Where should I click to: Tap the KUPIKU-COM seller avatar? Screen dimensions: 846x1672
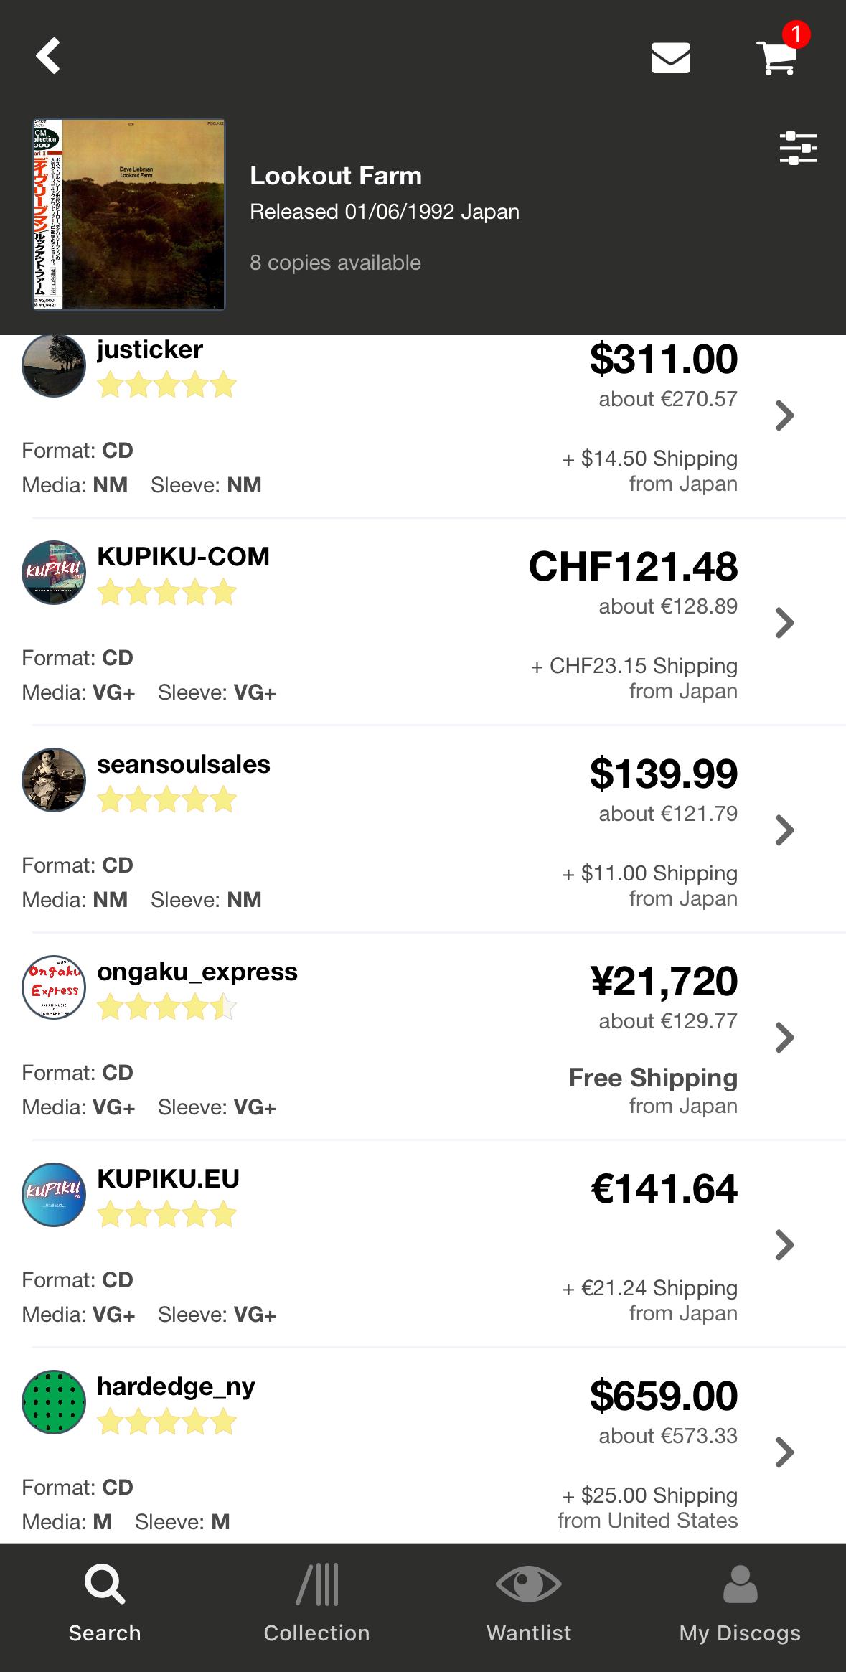click(x=54, y=573)
